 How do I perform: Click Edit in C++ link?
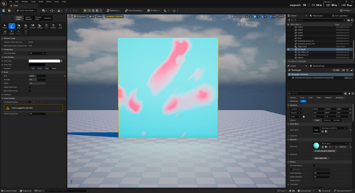(348, 78)
